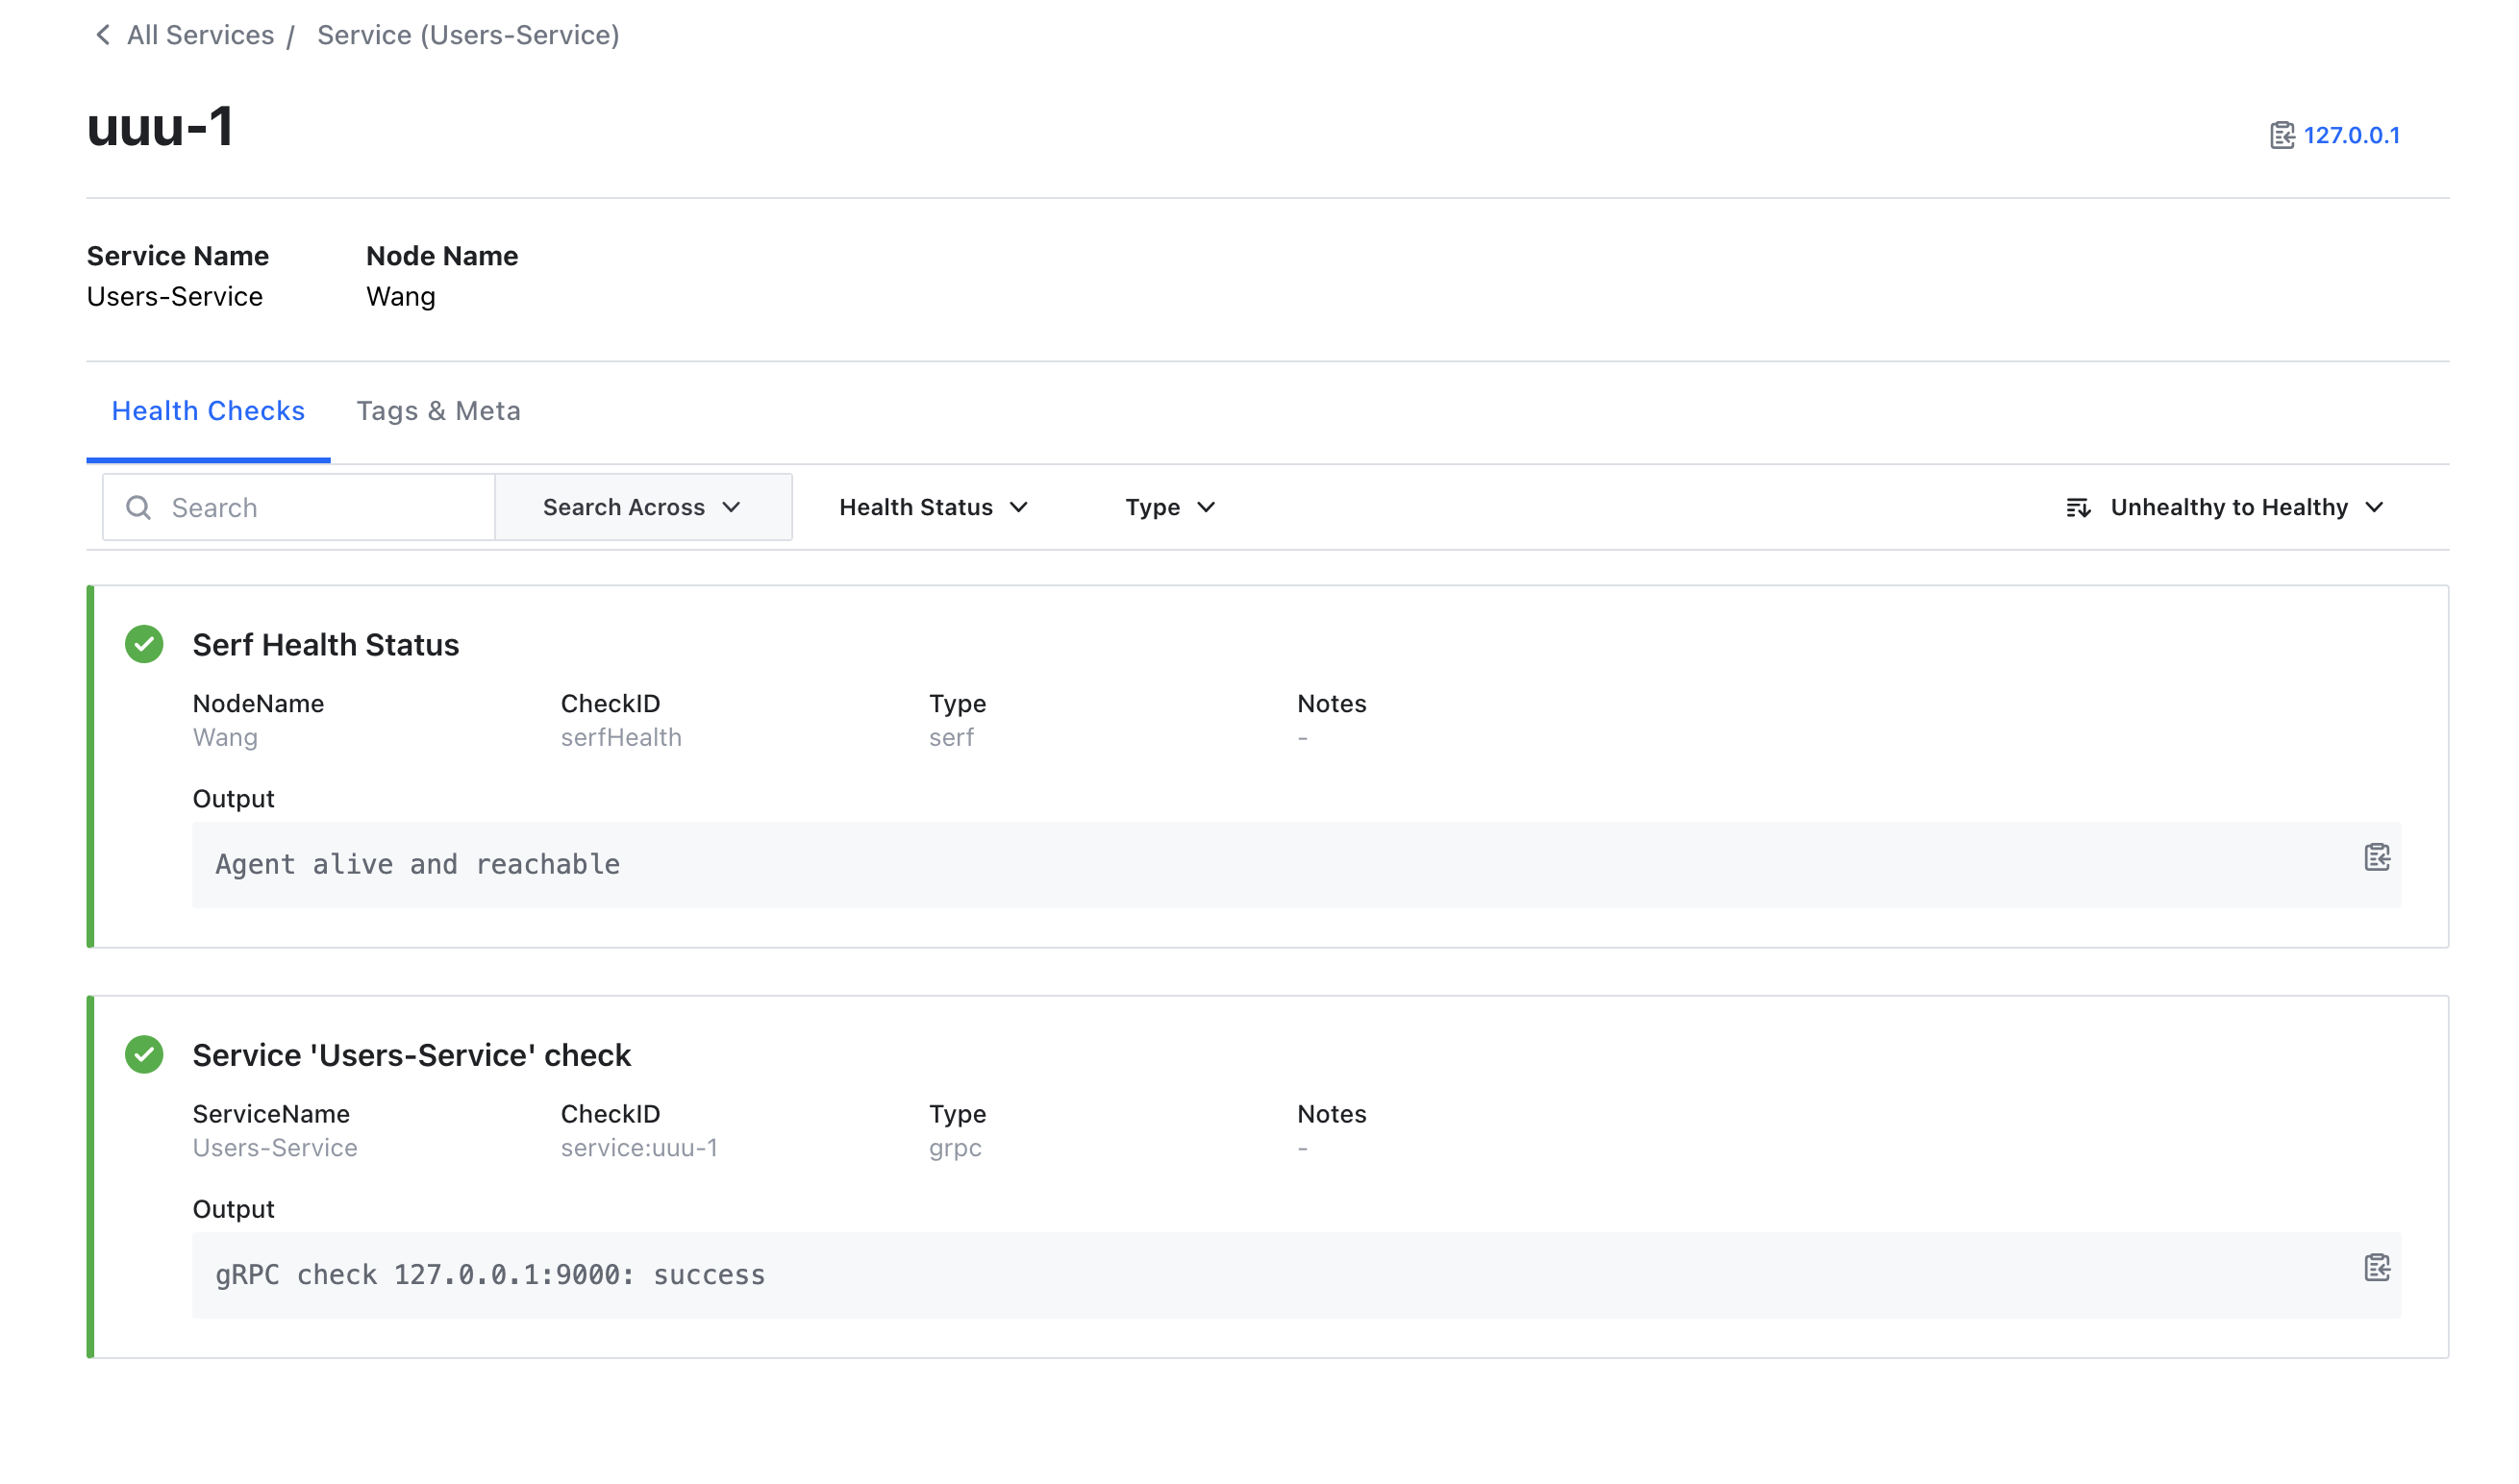Click the serfHealth CheckID value
2519x1484 pixels.
(x=621, y=737)
